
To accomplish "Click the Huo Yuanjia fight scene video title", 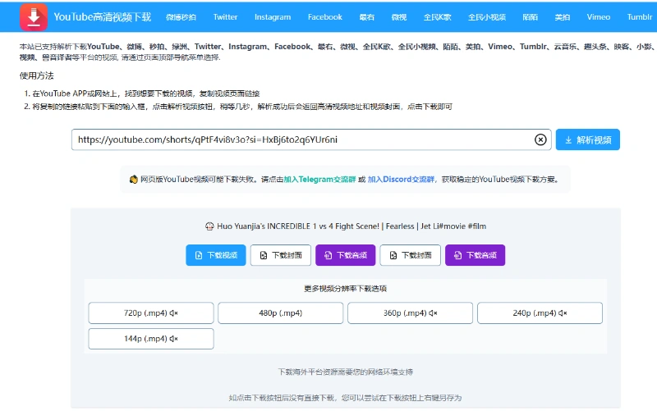I will click(x=351, y=226).
